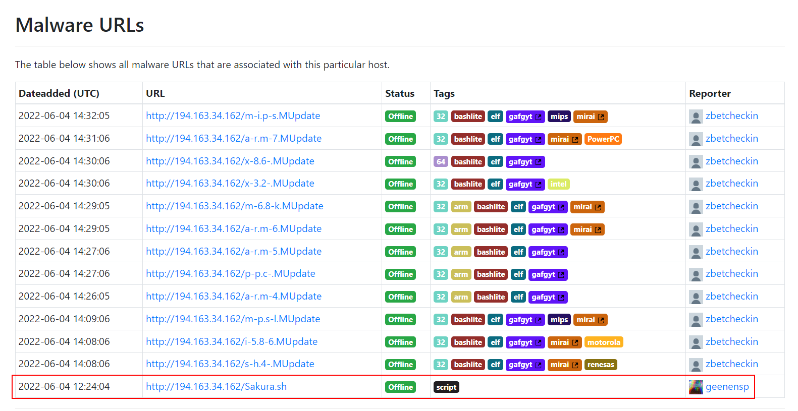The width and height of the screenshot is (798, 411).
Task: Click the 32 tag in the x-3.2-.MUpdate row
Action: pos(441,184)
